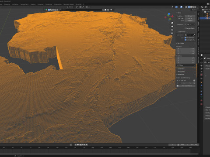Screen dimensions: 210x157
Task: Click the clip End value field
Action: tap(190, 20)
